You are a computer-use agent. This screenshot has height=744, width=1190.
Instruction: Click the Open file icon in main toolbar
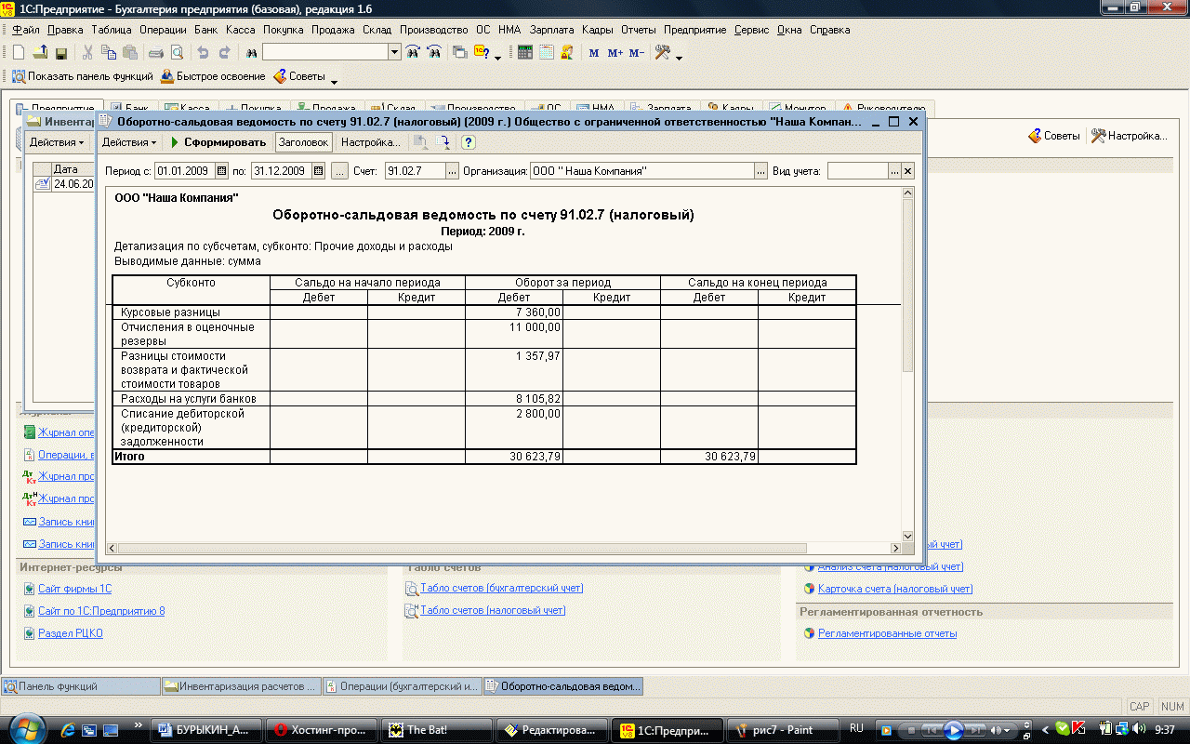pos(40,52)
